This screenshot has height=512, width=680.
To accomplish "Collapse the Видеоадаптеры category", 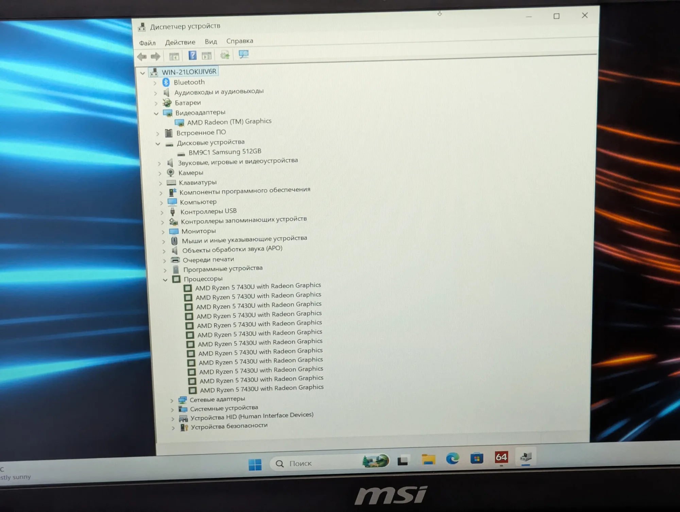I will pos(156,114).
